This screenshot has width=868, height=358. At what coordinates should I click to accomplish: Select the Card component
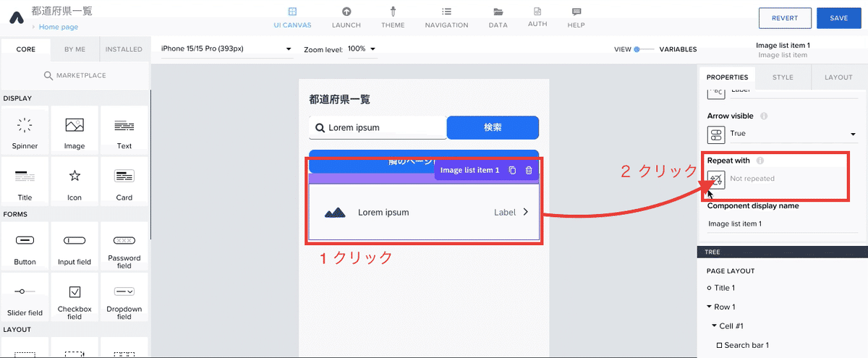coord(124,182)
